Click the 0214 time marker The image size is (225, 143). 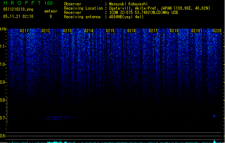[x=89, y=31]
